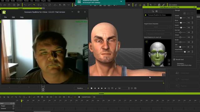Image resolution: width=200 pixels, height=112 pixels.
Task: Step to the previous frame
Action: (x=98, y=88)
